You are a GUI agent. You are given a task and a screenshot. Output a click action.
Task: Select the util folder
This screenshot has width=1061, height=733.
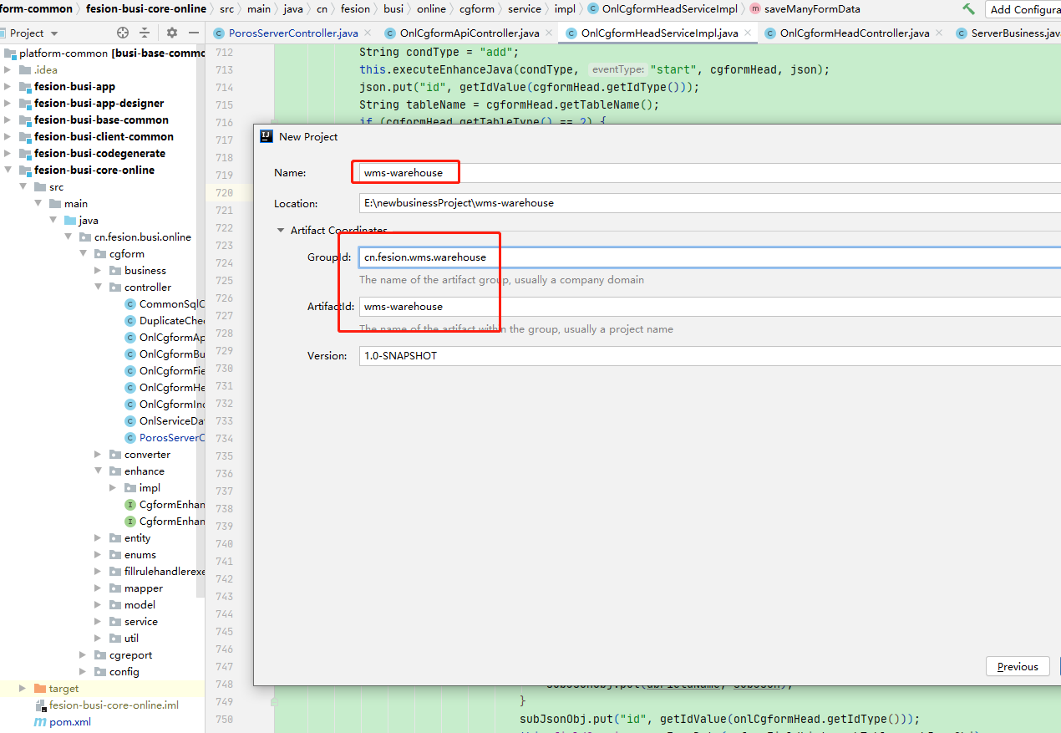coord(131,638)
